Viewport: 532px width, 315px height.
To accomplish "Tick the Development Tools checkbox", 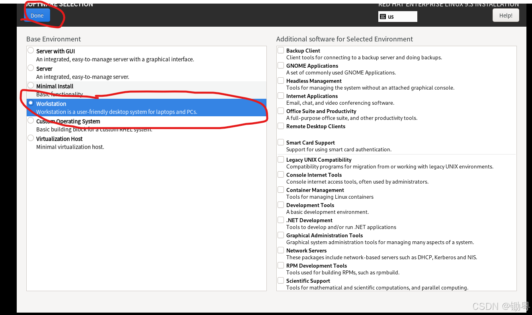I will 281,205.
